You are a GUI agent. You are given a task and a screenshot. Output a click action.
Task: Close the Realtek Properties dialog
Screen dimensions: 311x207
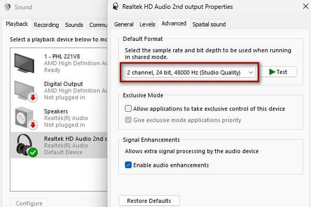(306, 7)
